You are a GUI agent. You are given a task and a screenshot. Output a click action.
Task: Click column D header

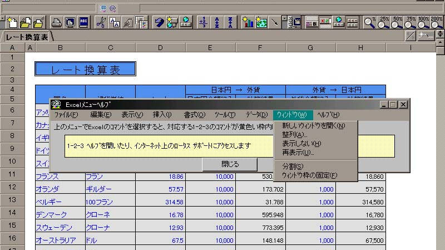(x=160, y=48)
